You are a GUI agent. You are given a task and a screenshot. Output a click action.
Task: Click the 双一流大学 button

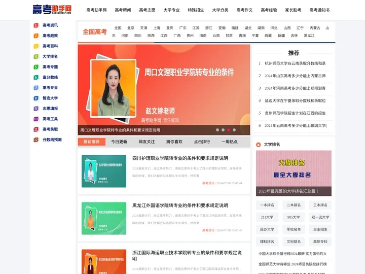tap(320, 217)
